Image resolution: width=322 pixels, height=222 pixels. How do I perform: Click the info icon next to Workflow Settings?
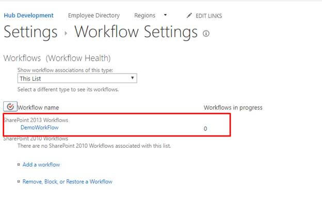[206, 33]
